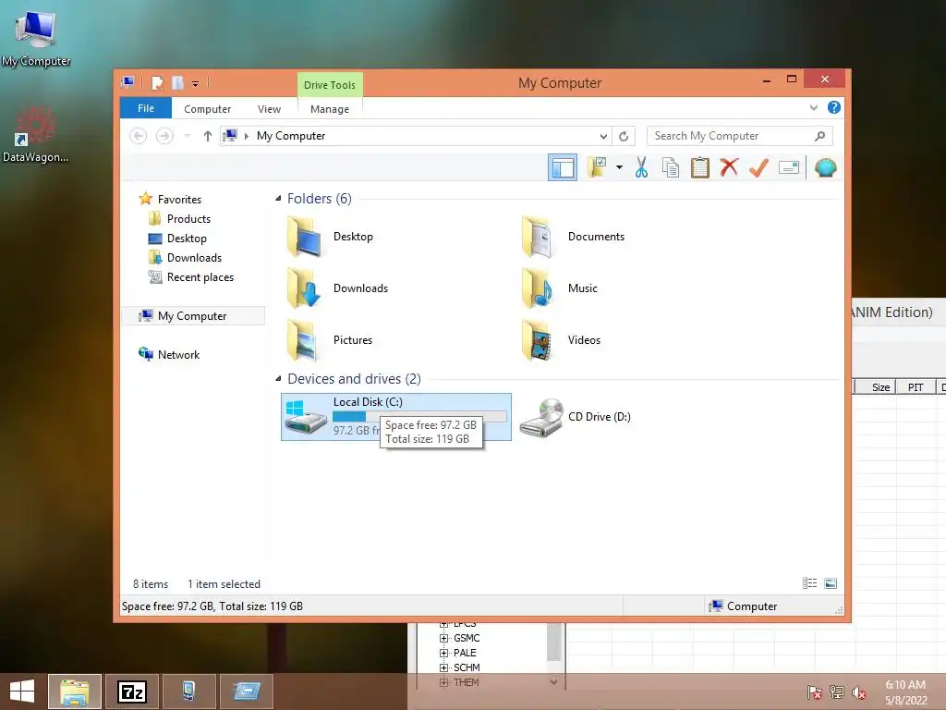The width and height of the screenshot is (946, 710).
Task: Click the muted volume tray icon
Action: [858, 692]
